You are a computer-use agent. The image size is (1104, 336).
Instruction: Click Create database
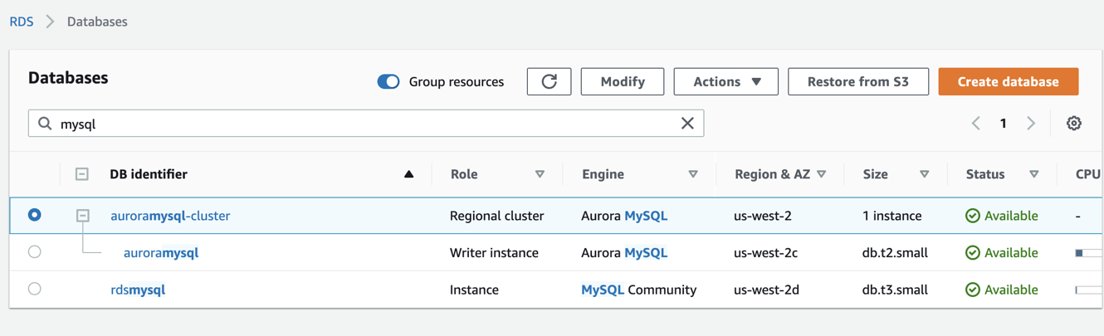click(x=1009, y=81)
